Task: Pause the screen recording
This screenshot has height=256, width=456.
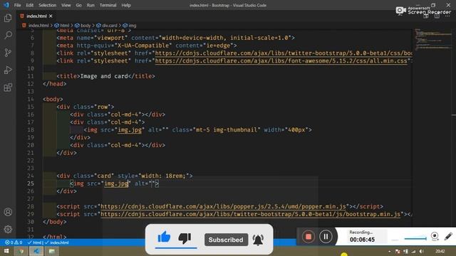Action: (326, 237)
